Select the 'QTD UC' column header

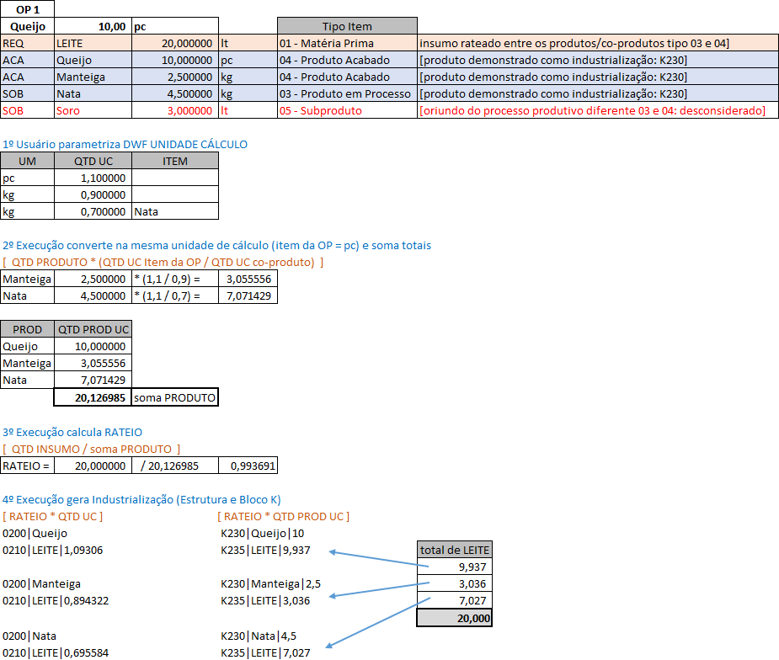pos(93,161)
